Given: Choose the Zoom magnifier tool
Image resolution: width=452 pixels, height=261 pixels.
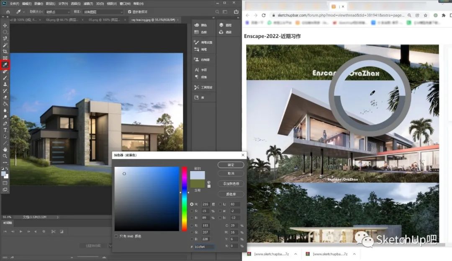Looking at the screenshot, I should coord(5,156).
